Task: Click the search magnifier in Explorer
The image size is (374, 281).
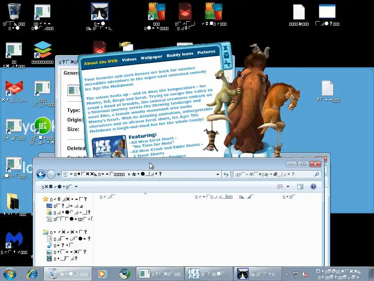Action: coord(317,174)
